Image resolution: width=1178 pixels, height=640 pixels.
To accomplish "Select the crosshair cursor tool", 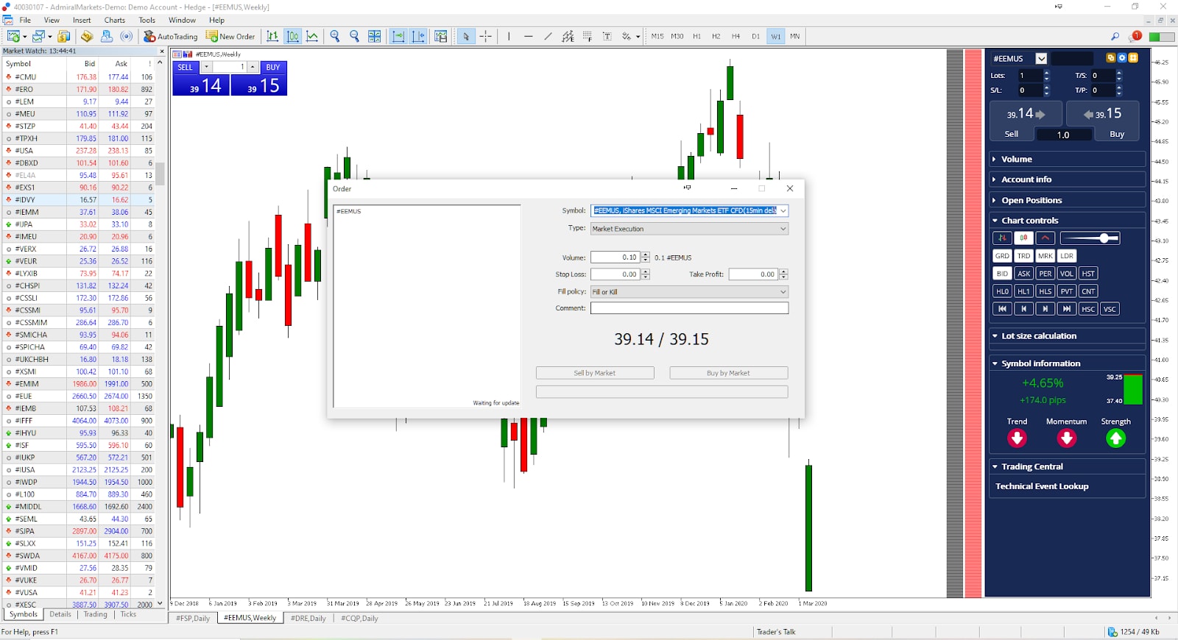I will [x=486, y=36].
